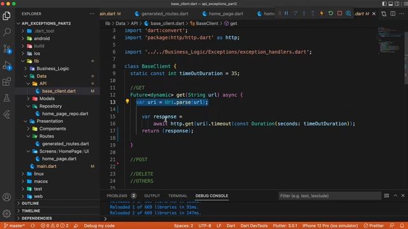Open the TERMINAL panel tab
The image size is (408, 229).
177,196
